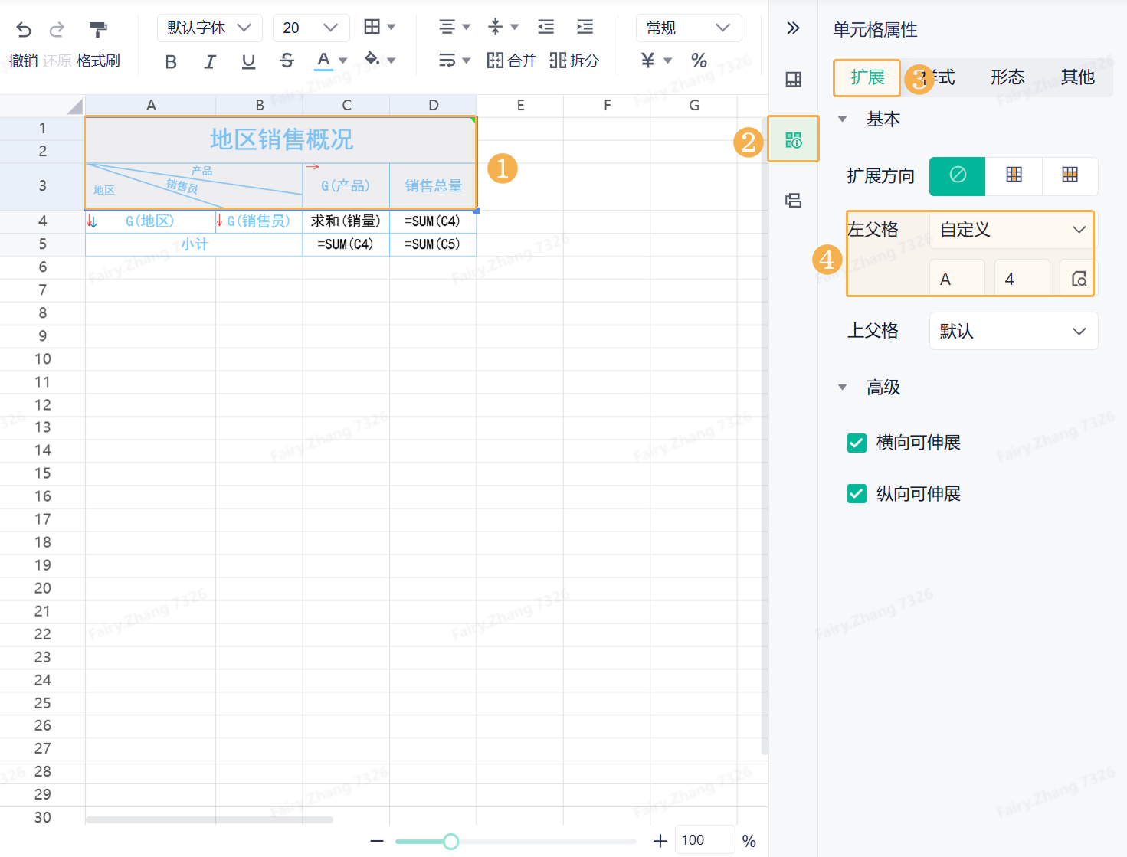Image resolution: width=1127 pixels, height=857 pixels.
Task: Open the 单元格属性 cell attributes sidebar panel
Action: 793,139
